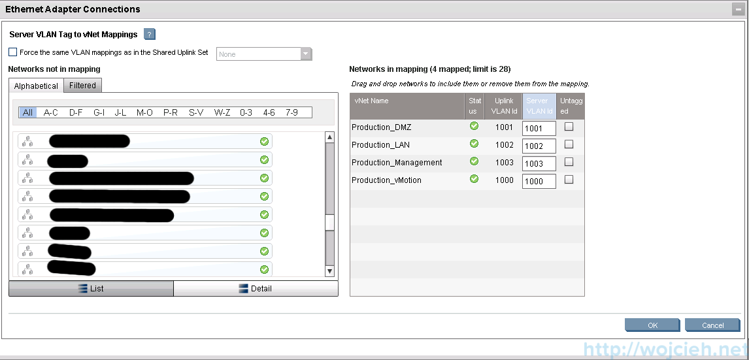Click the List view icon
Screen dimensions: 749x360
[x=83, y=289]
